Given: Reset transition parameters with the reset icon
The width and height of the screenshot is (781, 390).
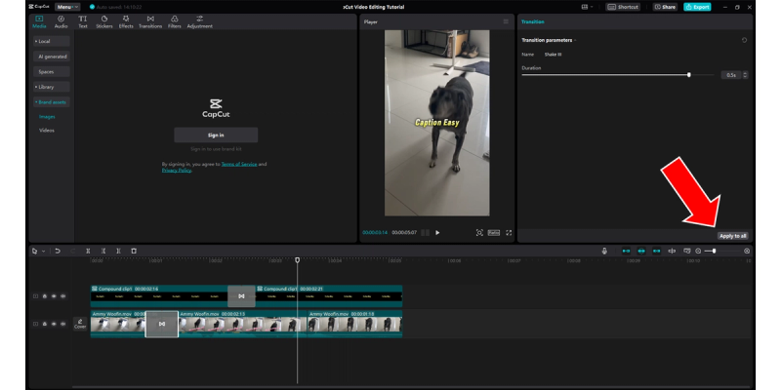Looking at the screenshot, I should pos(745,40).
